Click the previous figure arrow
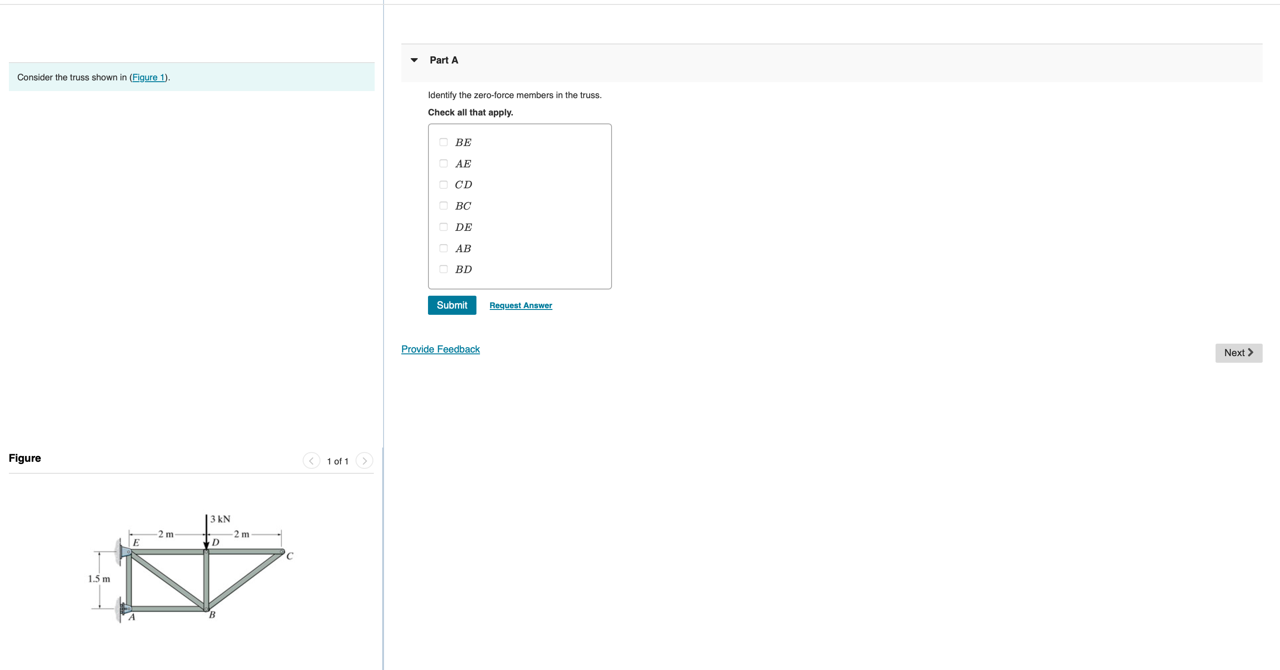 (x=311, y=460)
